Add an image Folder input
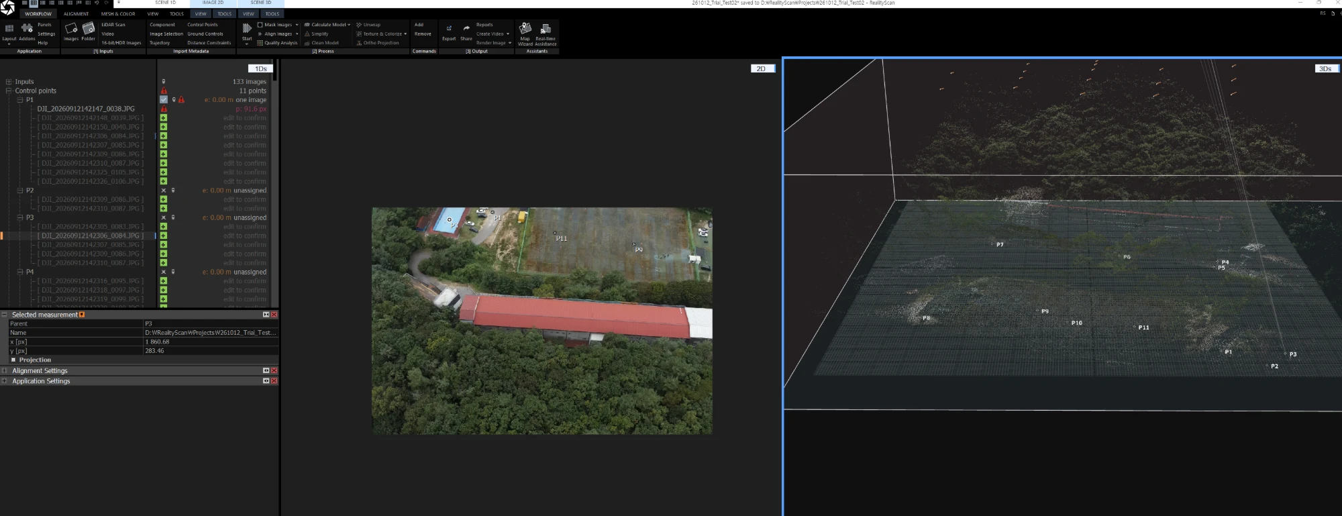Screen dimensions: 1342x516 pyautogui.click(x=89, y=28)
